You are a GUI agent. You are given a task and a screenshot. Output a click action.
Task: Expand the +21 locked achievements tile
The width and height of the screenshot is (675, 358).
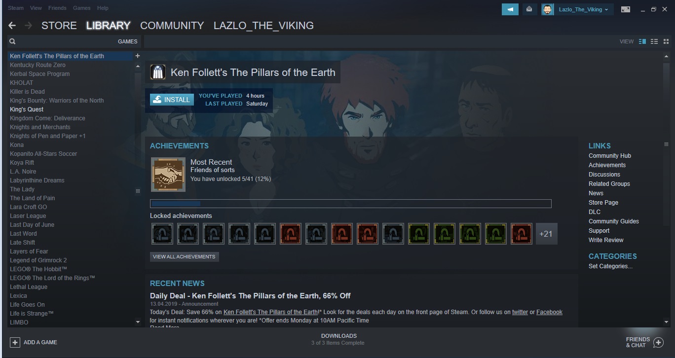click(546, 234)
